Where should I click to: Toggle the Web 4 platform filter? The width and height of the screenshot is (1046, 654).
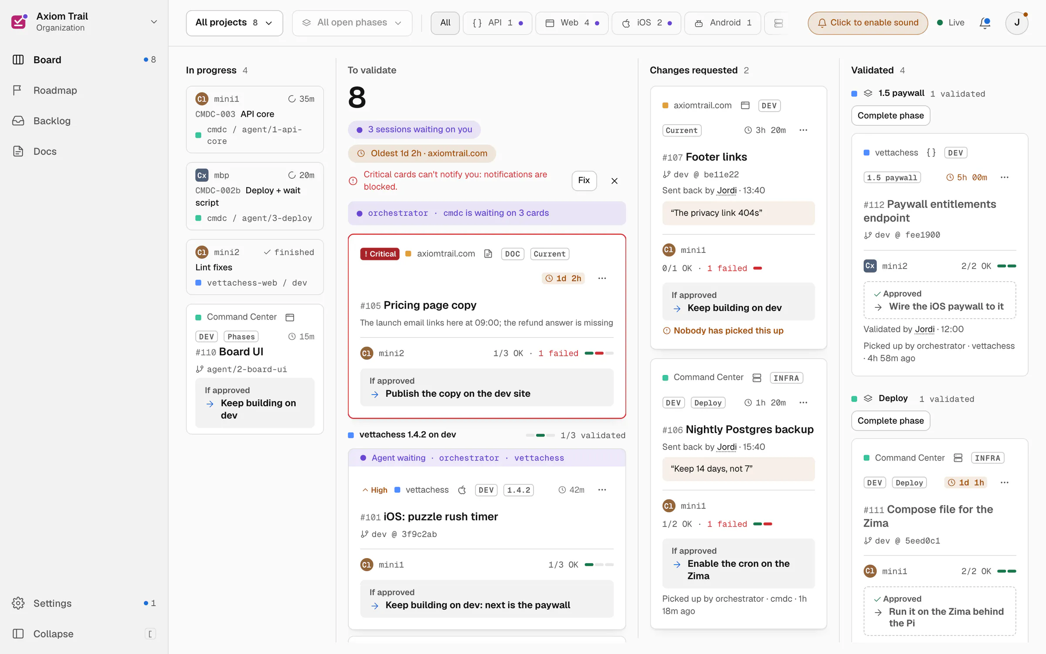[x=572, y=23]
